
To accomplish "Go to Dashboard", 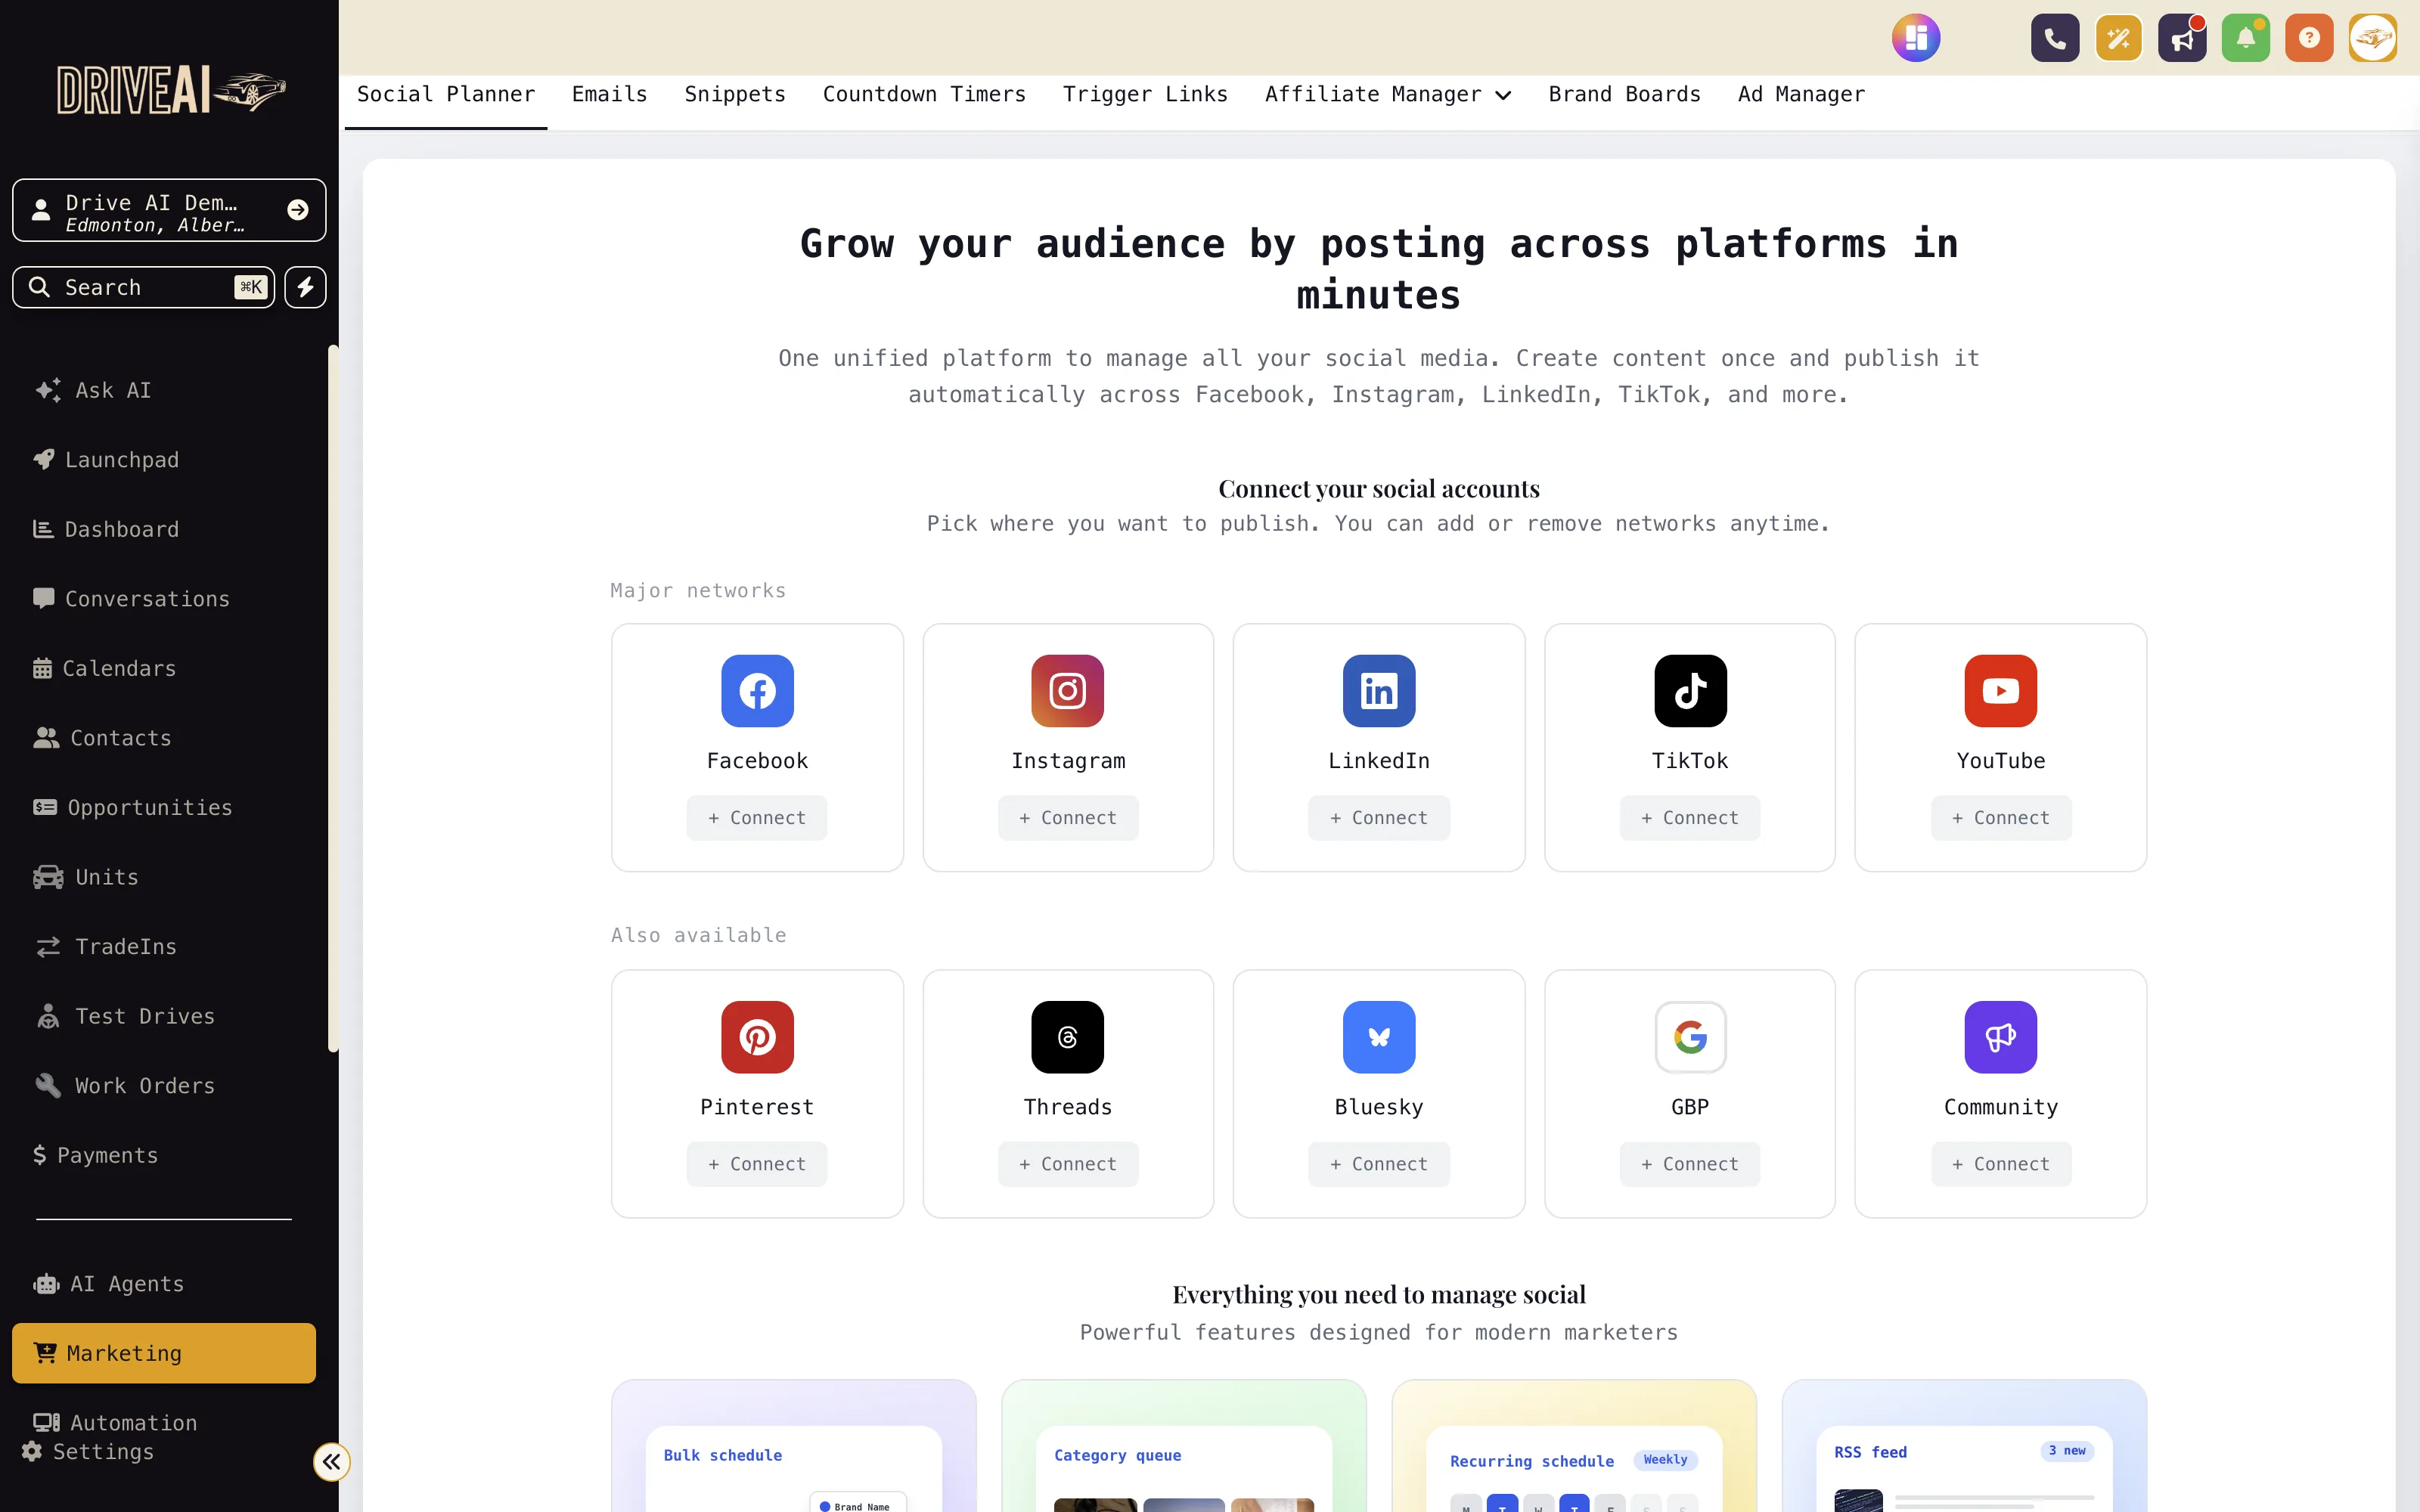I will (164, 529).
